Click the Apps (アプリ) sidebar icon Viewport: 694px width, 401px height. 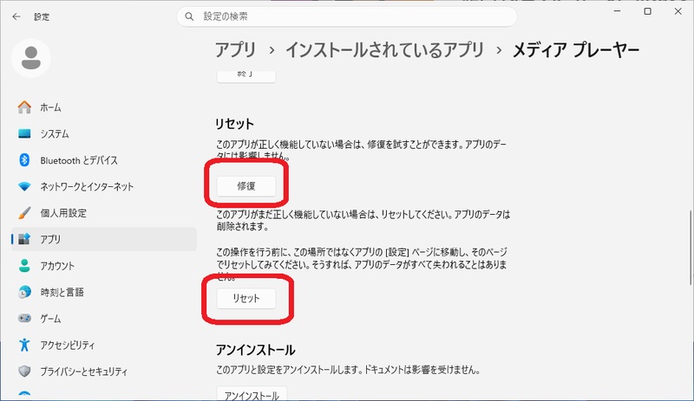tap(24, 239)
